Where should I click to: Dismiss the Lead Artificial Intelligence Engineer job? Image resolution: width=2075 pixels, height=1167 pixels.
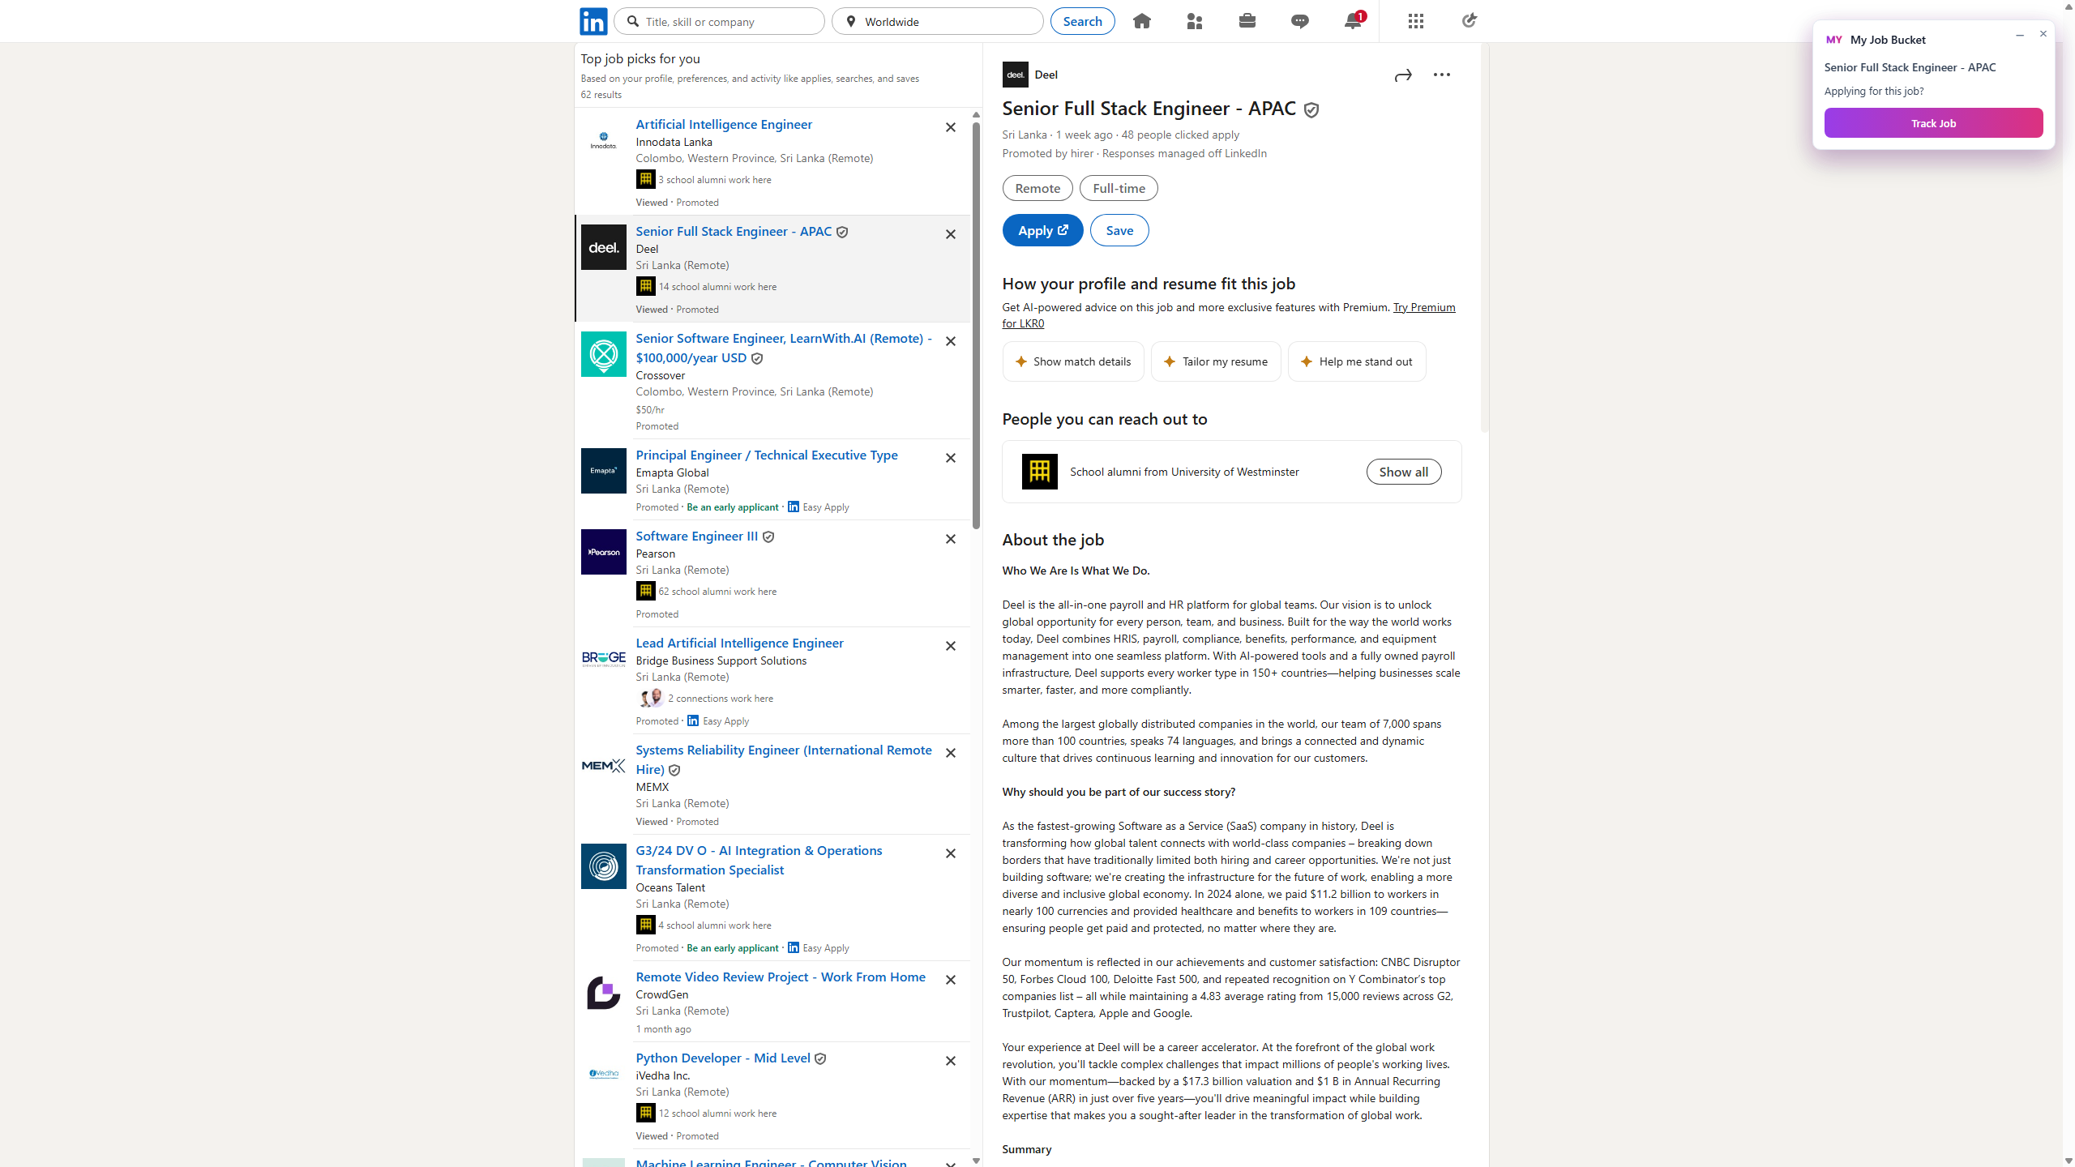tap(951, 646)
